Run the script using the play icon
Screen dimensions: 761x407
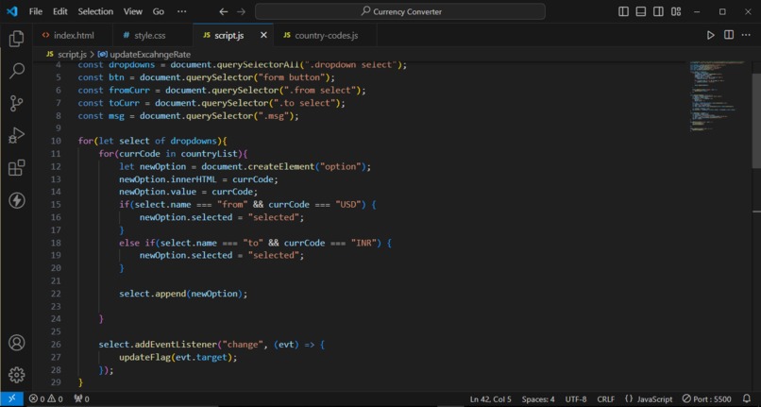pos(711,35)
